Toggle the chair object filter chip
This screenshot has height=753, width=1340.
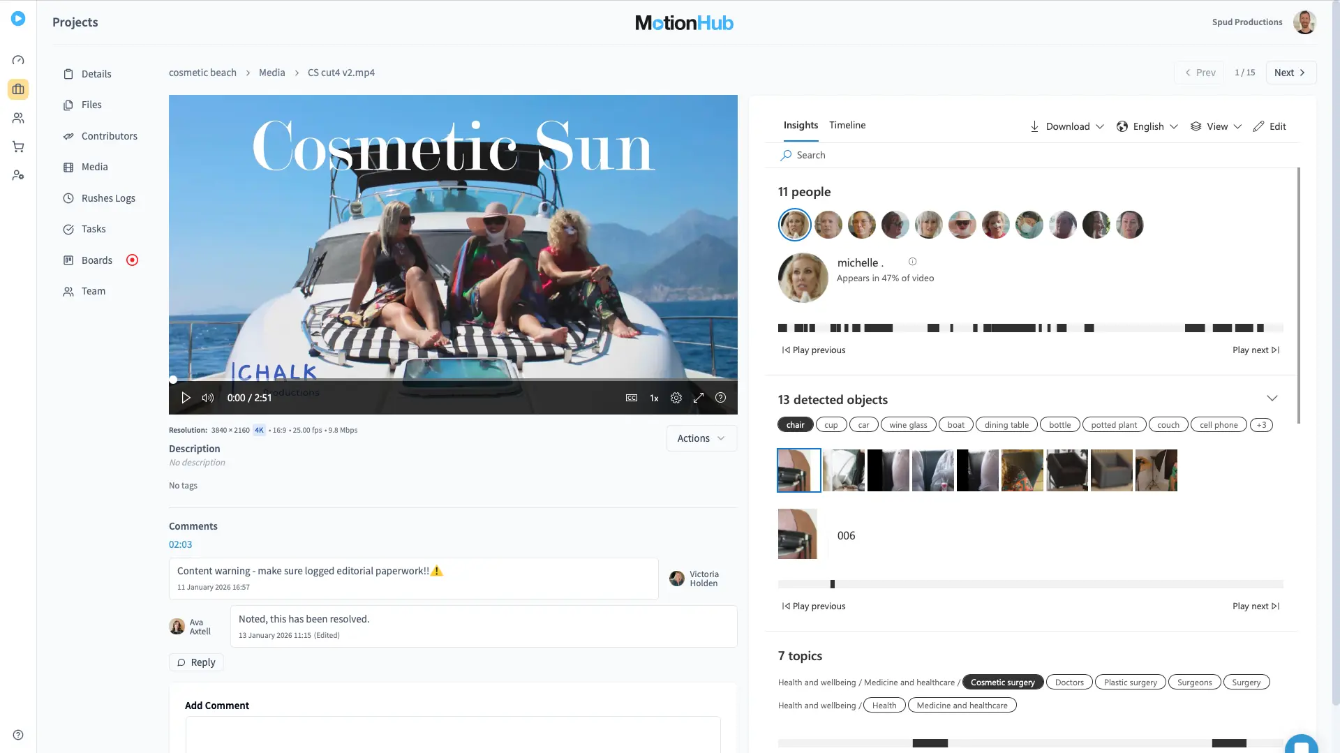tap(795, 424)
